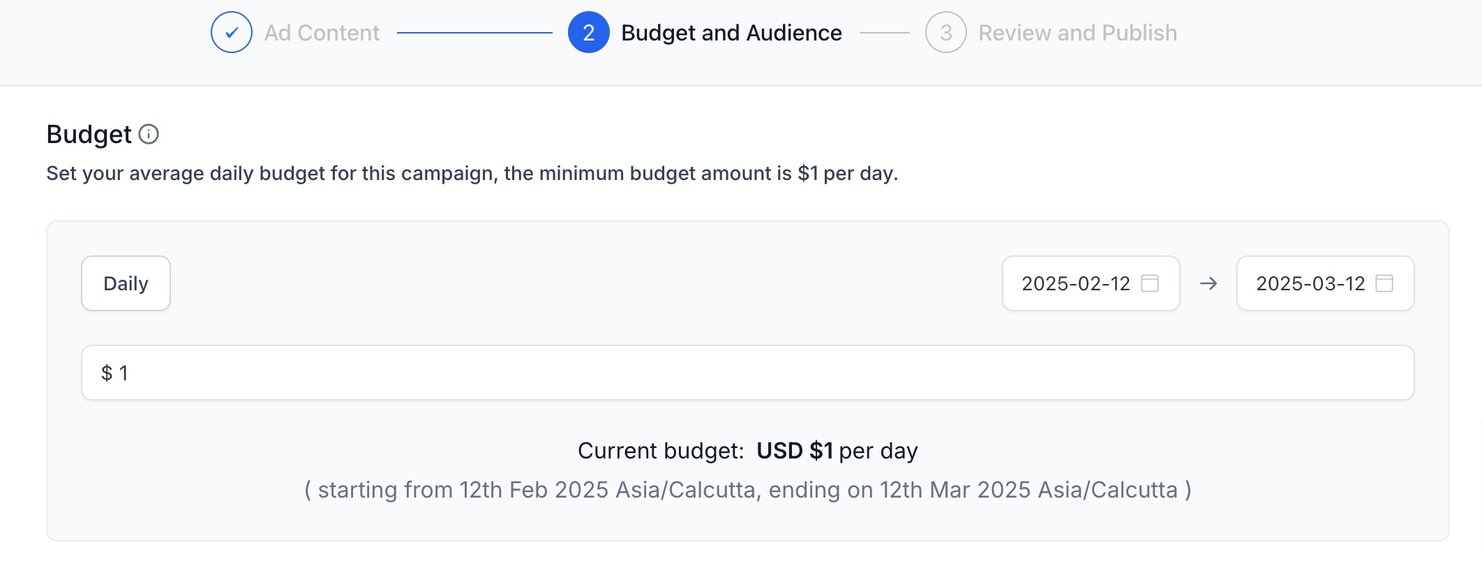1482x582 pixels.
Task: Click the dollar sign in budget field
Action: tap(107, 373)
